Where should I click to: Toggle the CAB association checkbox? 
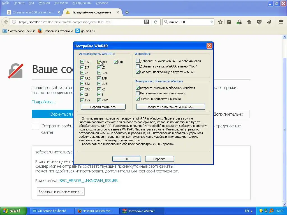(x=82, y=89)
